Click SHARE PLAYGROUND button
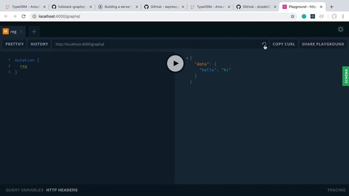Image resolution: width=349 pixels, height=196 pixels. point(323,44)
